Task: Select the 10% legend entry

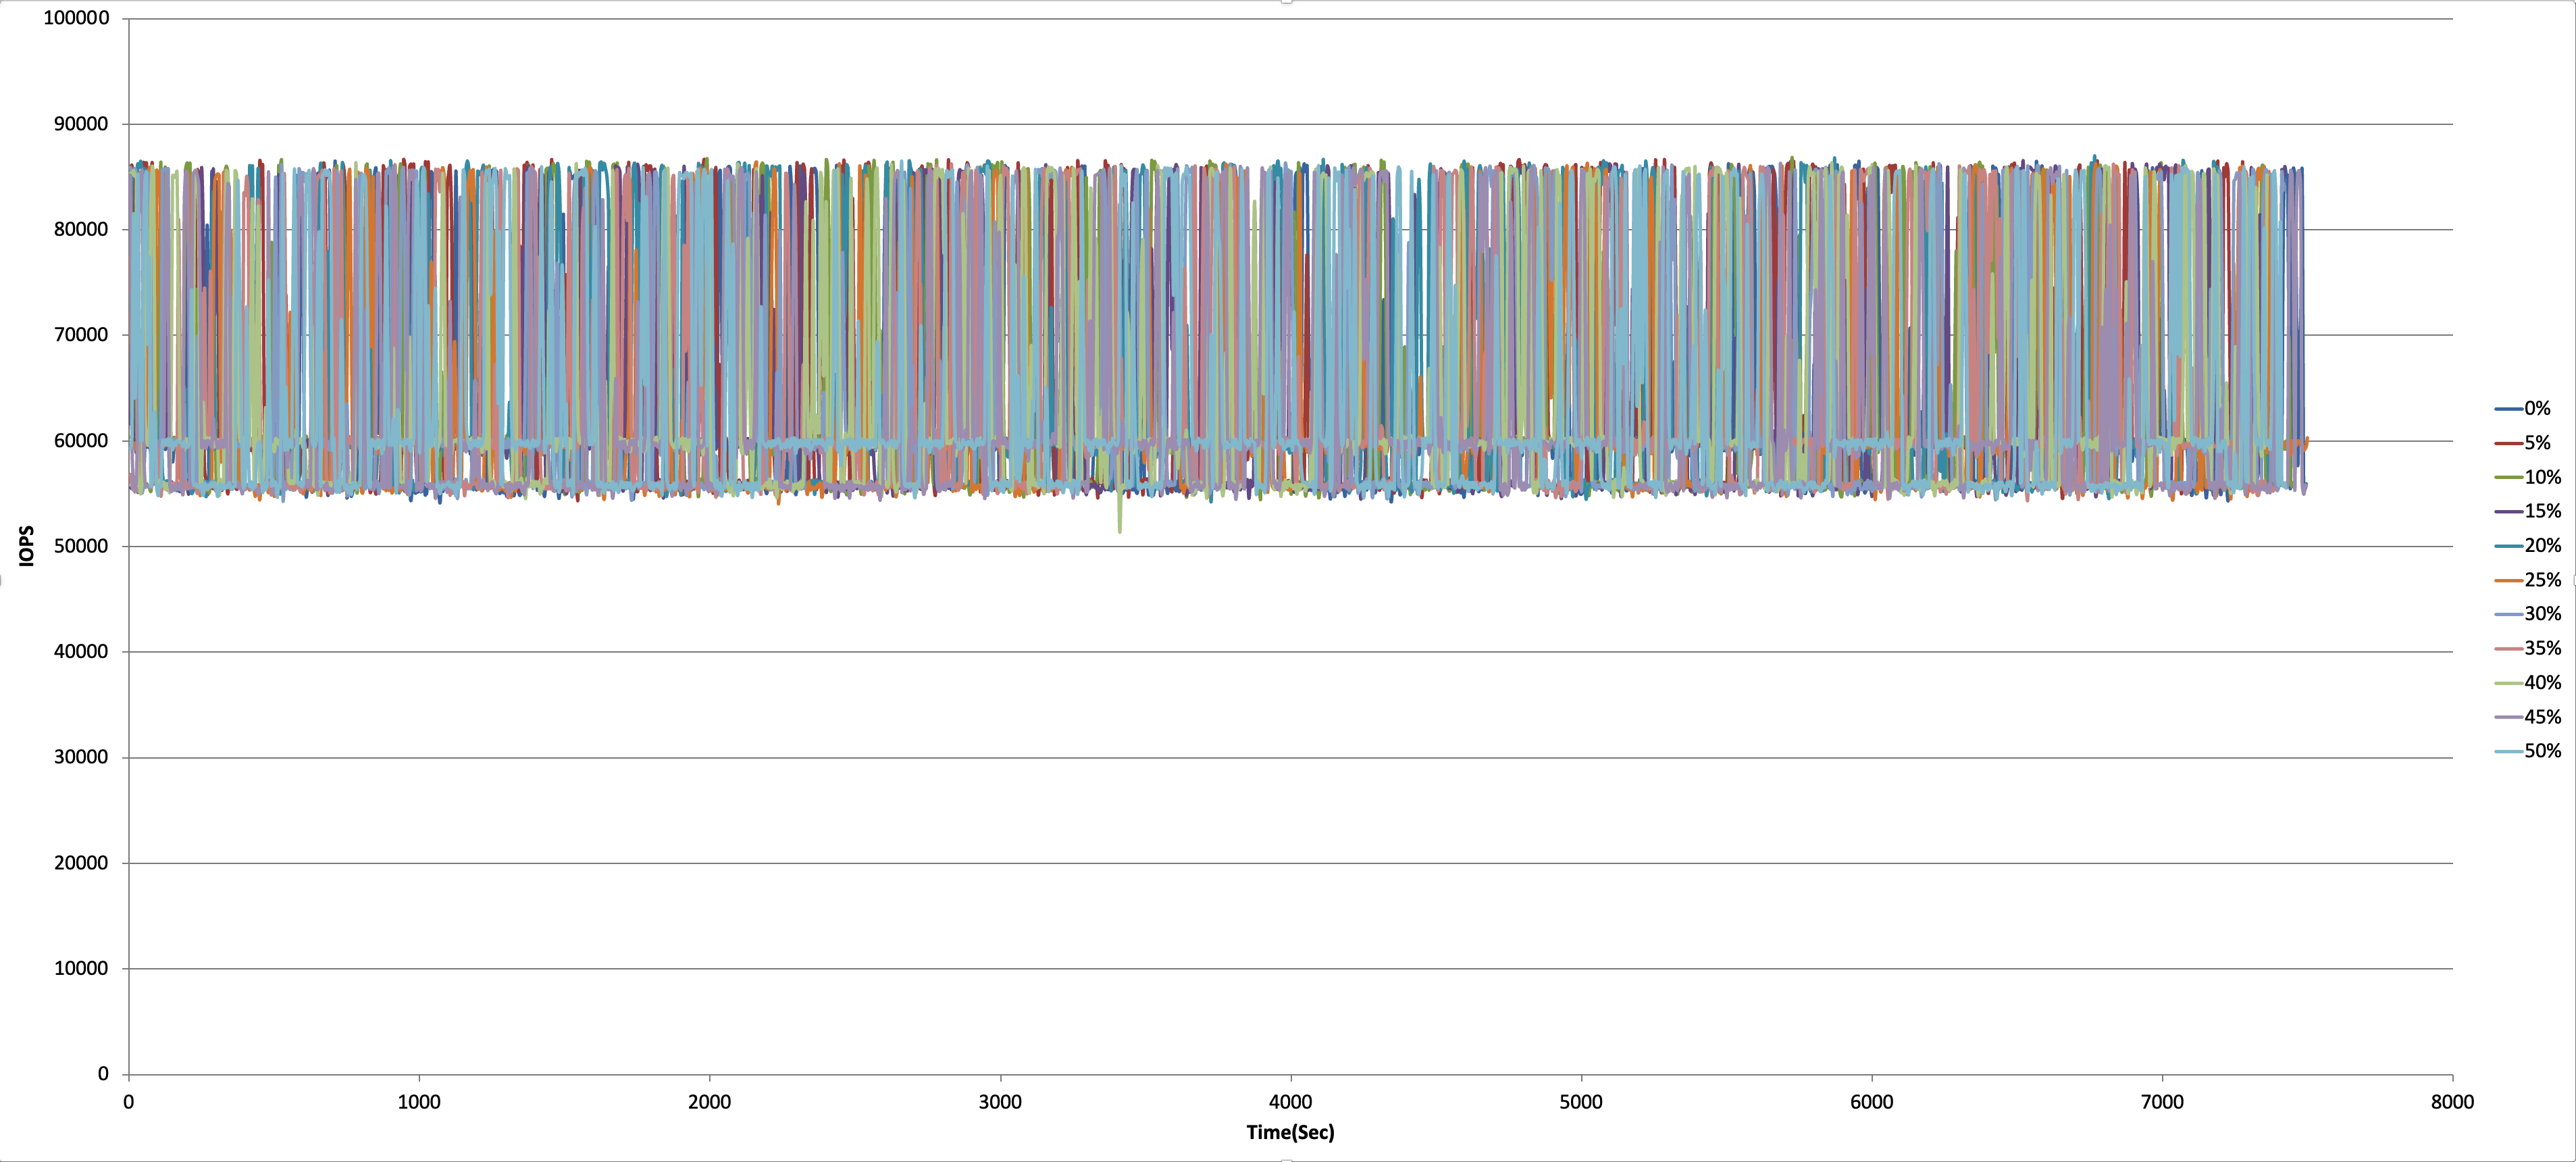Action: [x=2528, y=477]
